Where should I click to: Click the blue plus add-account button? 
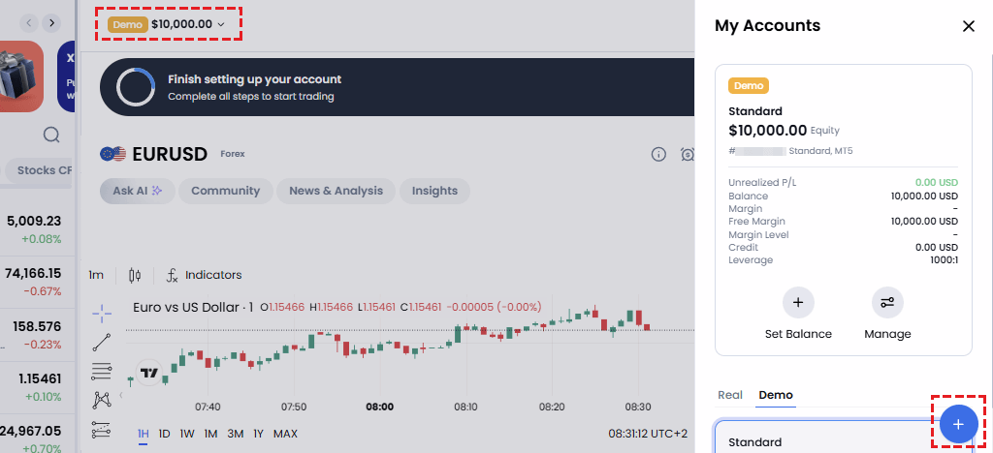958,424
